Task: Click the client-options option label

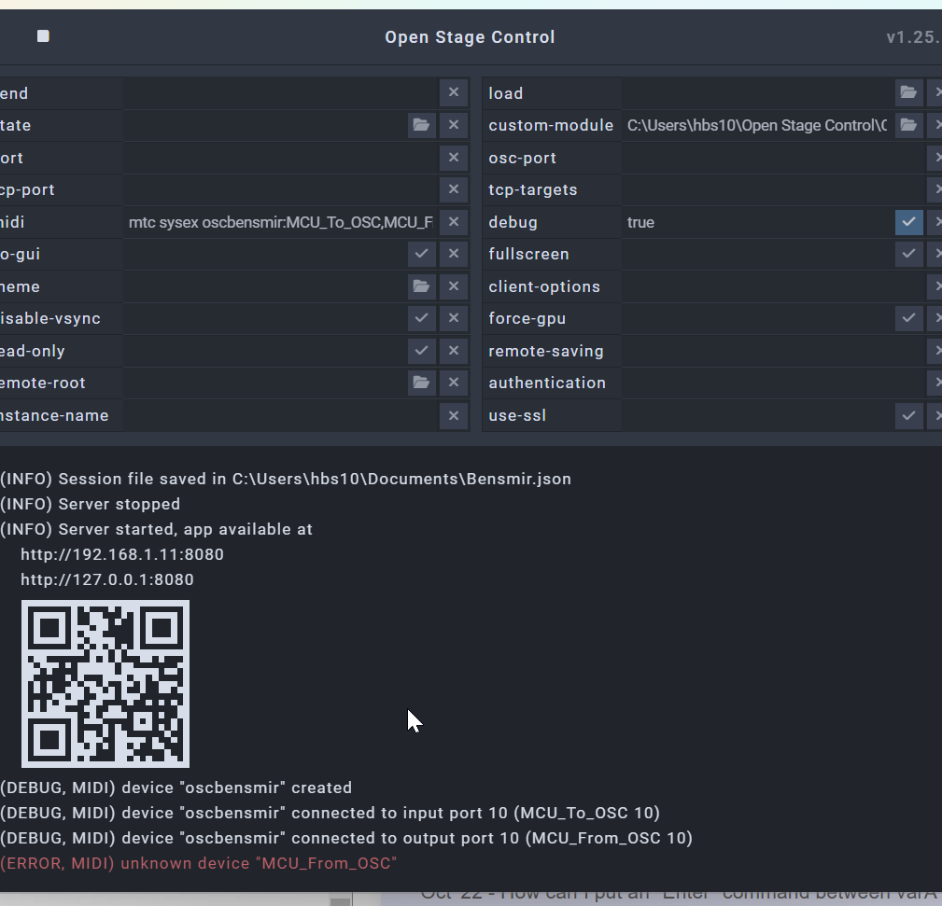Action: pos(544,286)
